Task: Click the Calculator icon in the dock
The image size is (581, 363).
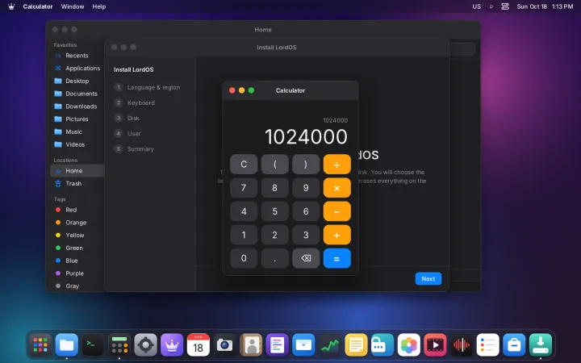Action: click(x=119, y=345)
